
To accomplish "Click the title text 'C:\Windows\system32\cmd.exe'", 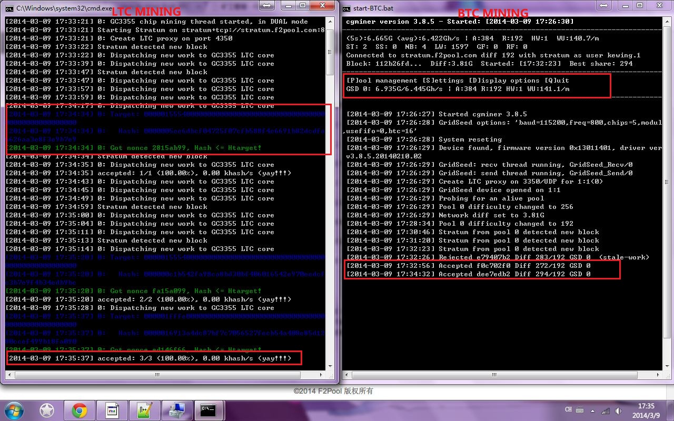I will pyautogui.click(x=64, y=8).
